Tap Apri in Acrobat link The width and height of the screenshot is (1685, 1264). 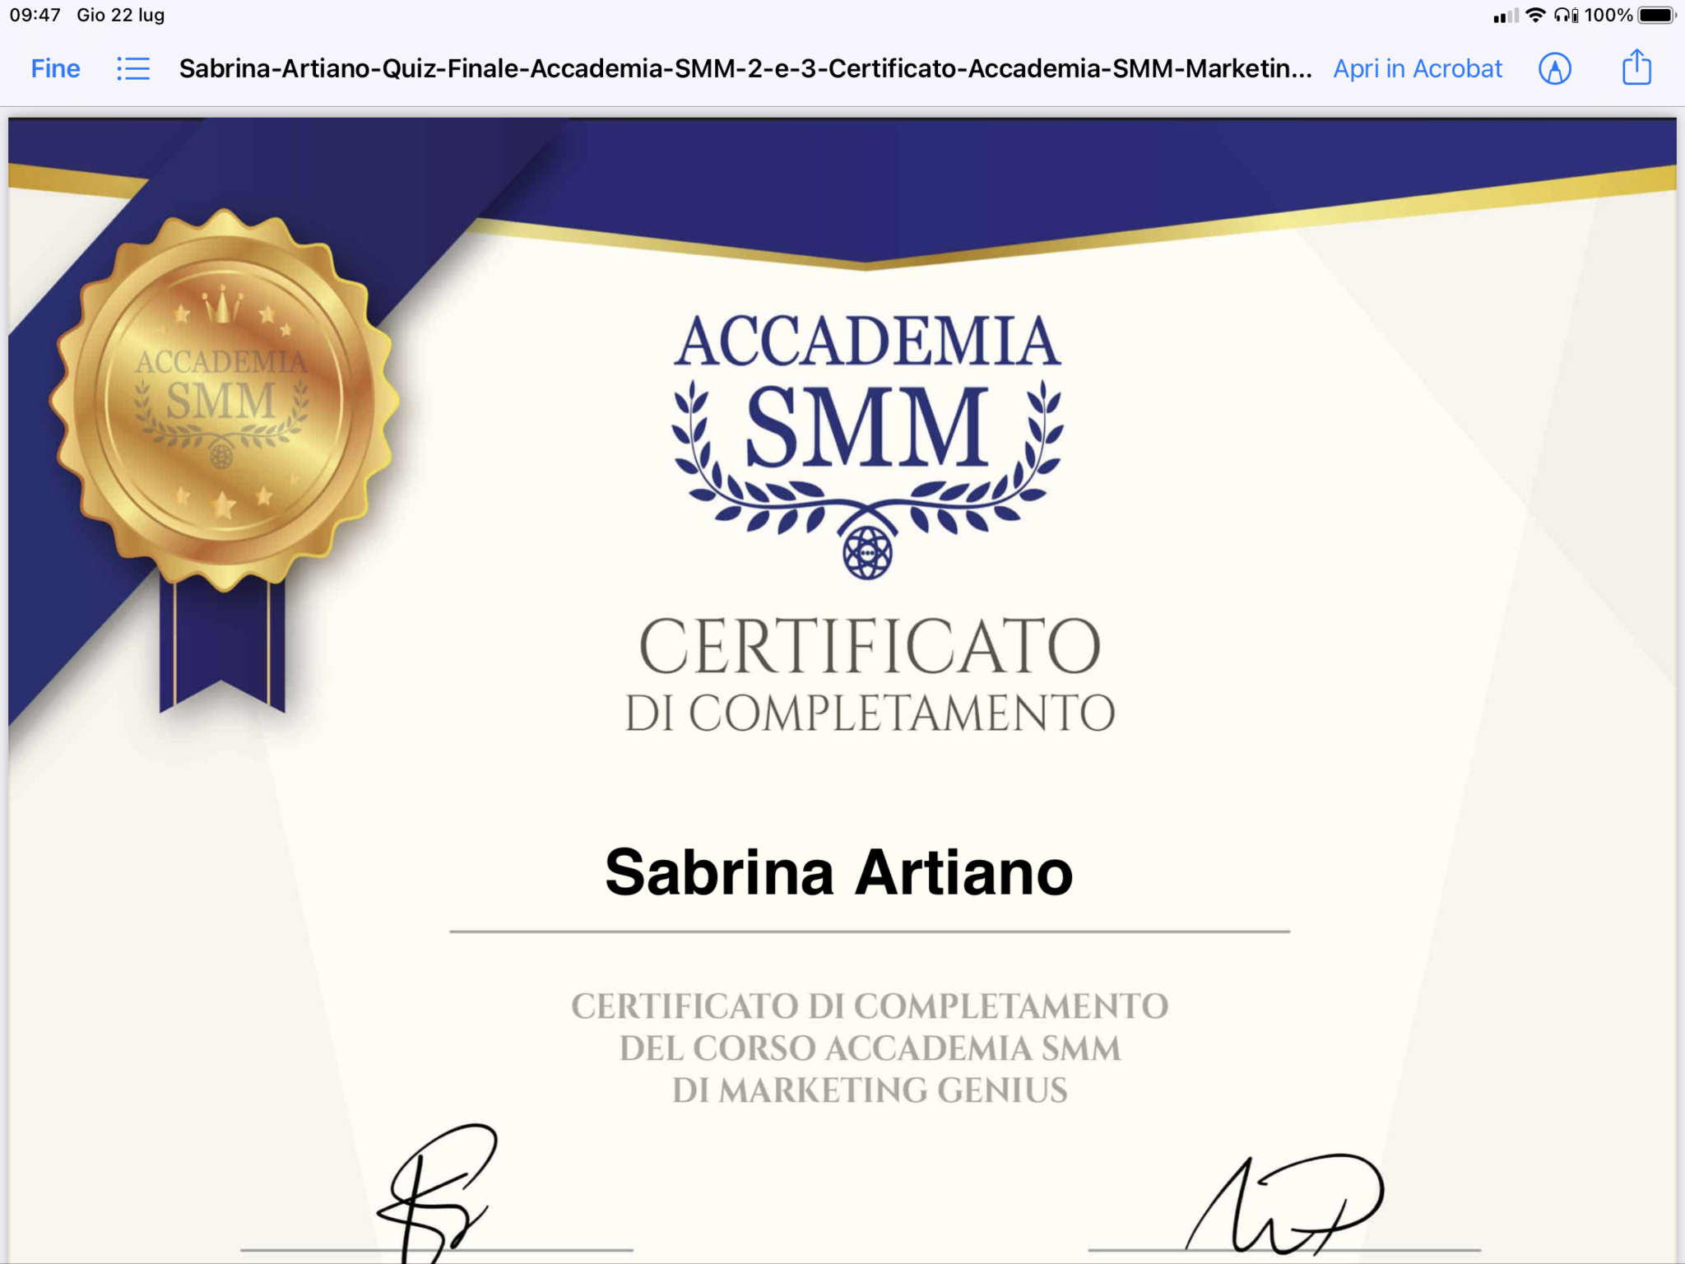pos(1417,68)
